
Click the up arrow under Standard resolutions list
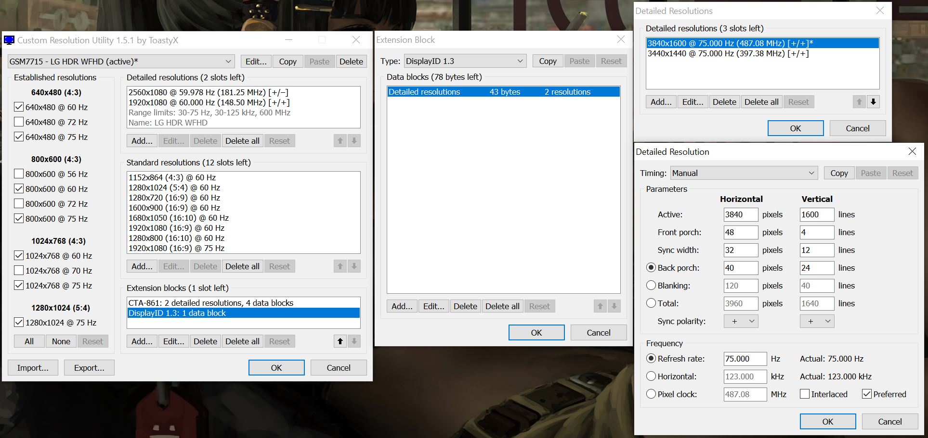click(340, 266)
